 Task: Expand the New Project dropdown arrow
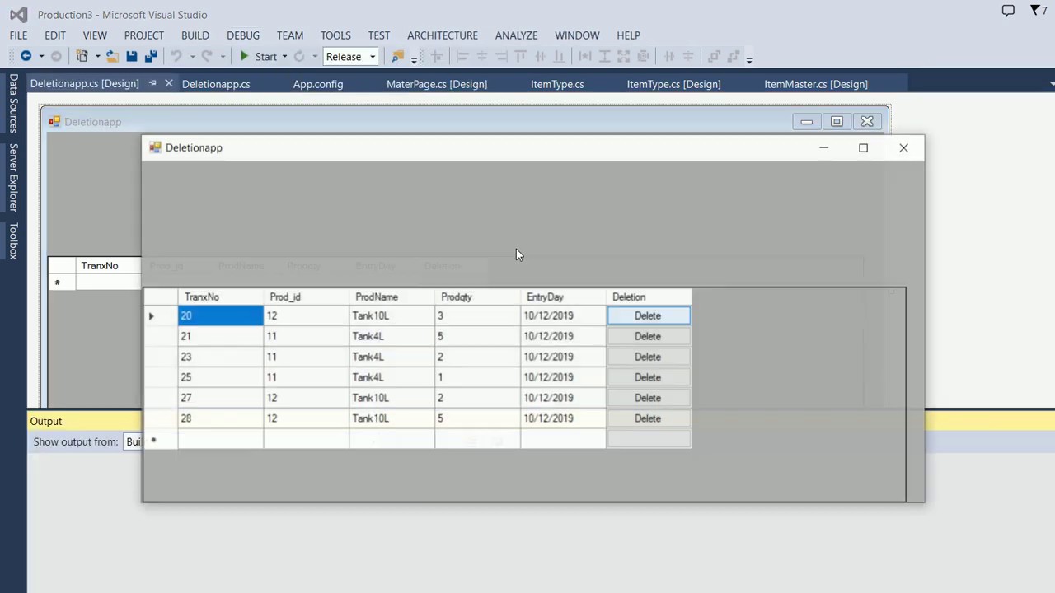click(x=97, y=57)
